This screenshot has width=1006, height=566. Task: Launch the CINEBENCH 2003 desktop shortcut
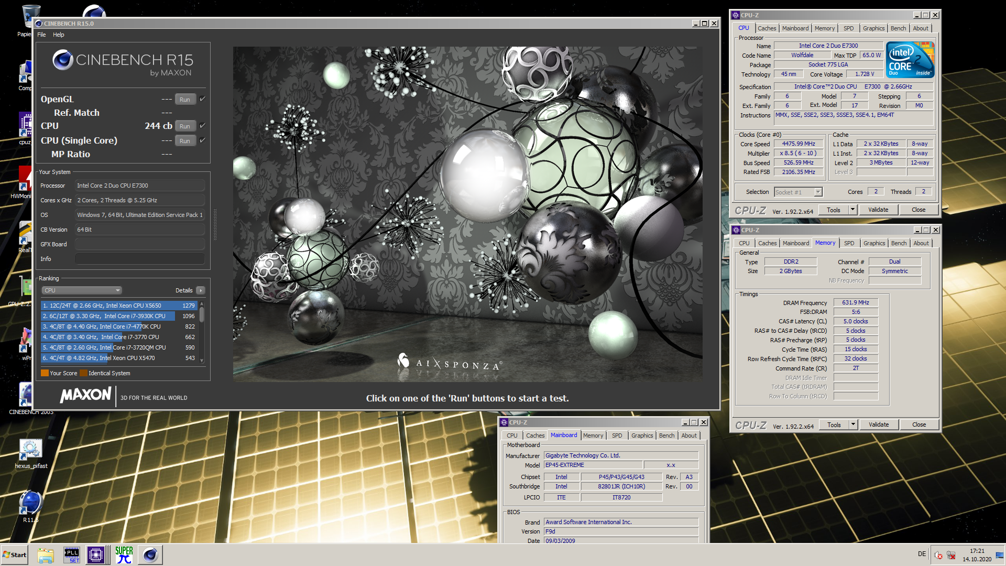pyautogui.click(x=26, y=398)
